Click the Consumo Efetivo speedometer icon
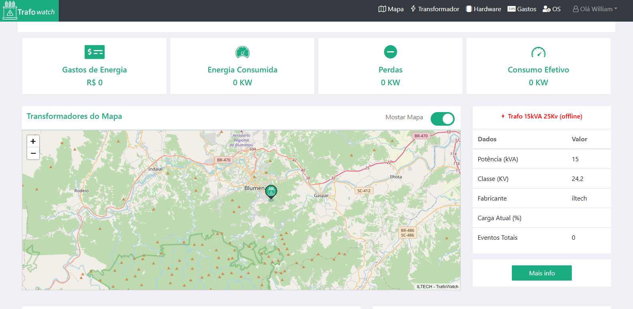Screen dimensions: 633x309 coord(538,52)
